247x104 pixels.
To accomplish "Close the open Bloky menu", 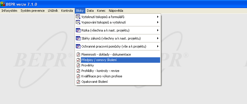I will pos(80,11).
